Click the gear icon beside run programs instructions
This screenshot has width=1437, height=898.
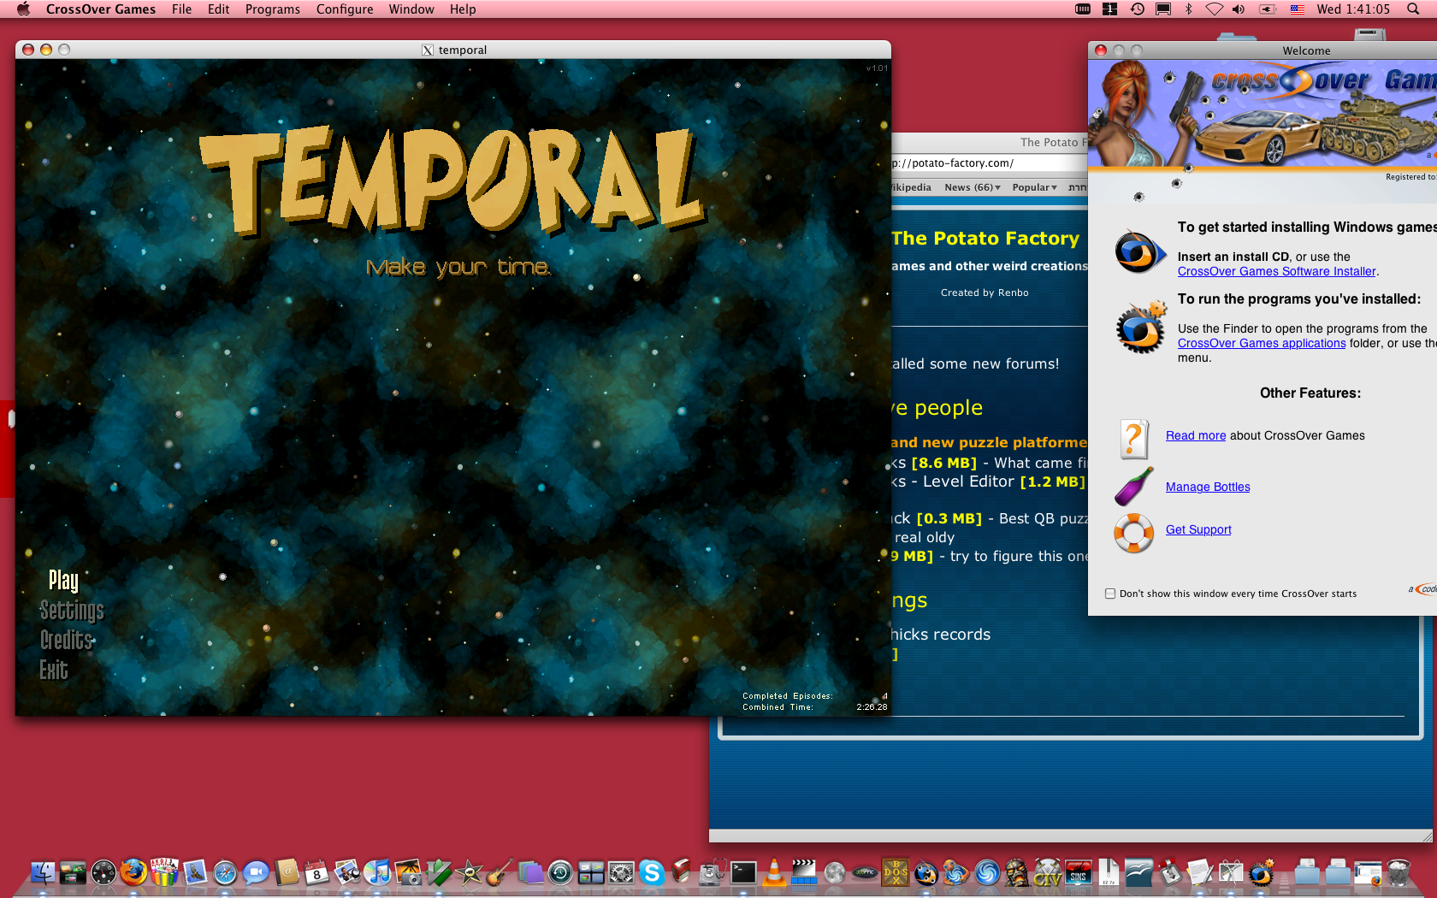click(x=1141, y=328)
